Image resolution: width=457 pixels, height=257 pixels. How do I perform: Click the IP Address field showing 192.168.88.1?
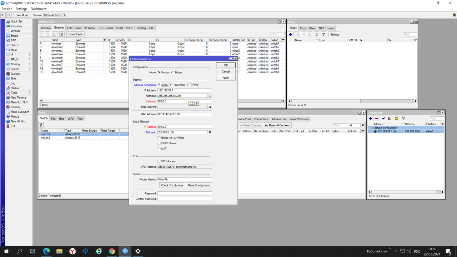185,90
